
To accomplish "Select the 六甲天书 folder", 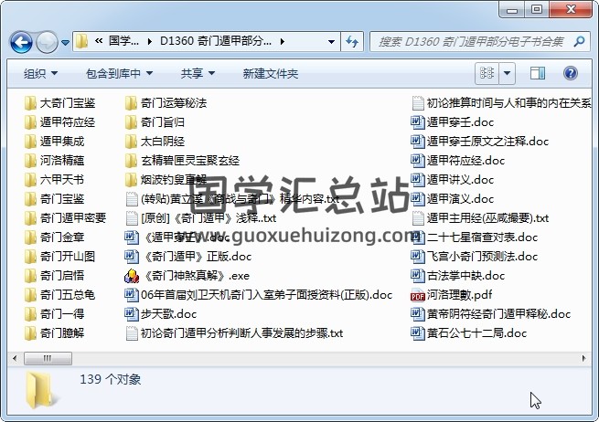I will (x=54, y=179).
